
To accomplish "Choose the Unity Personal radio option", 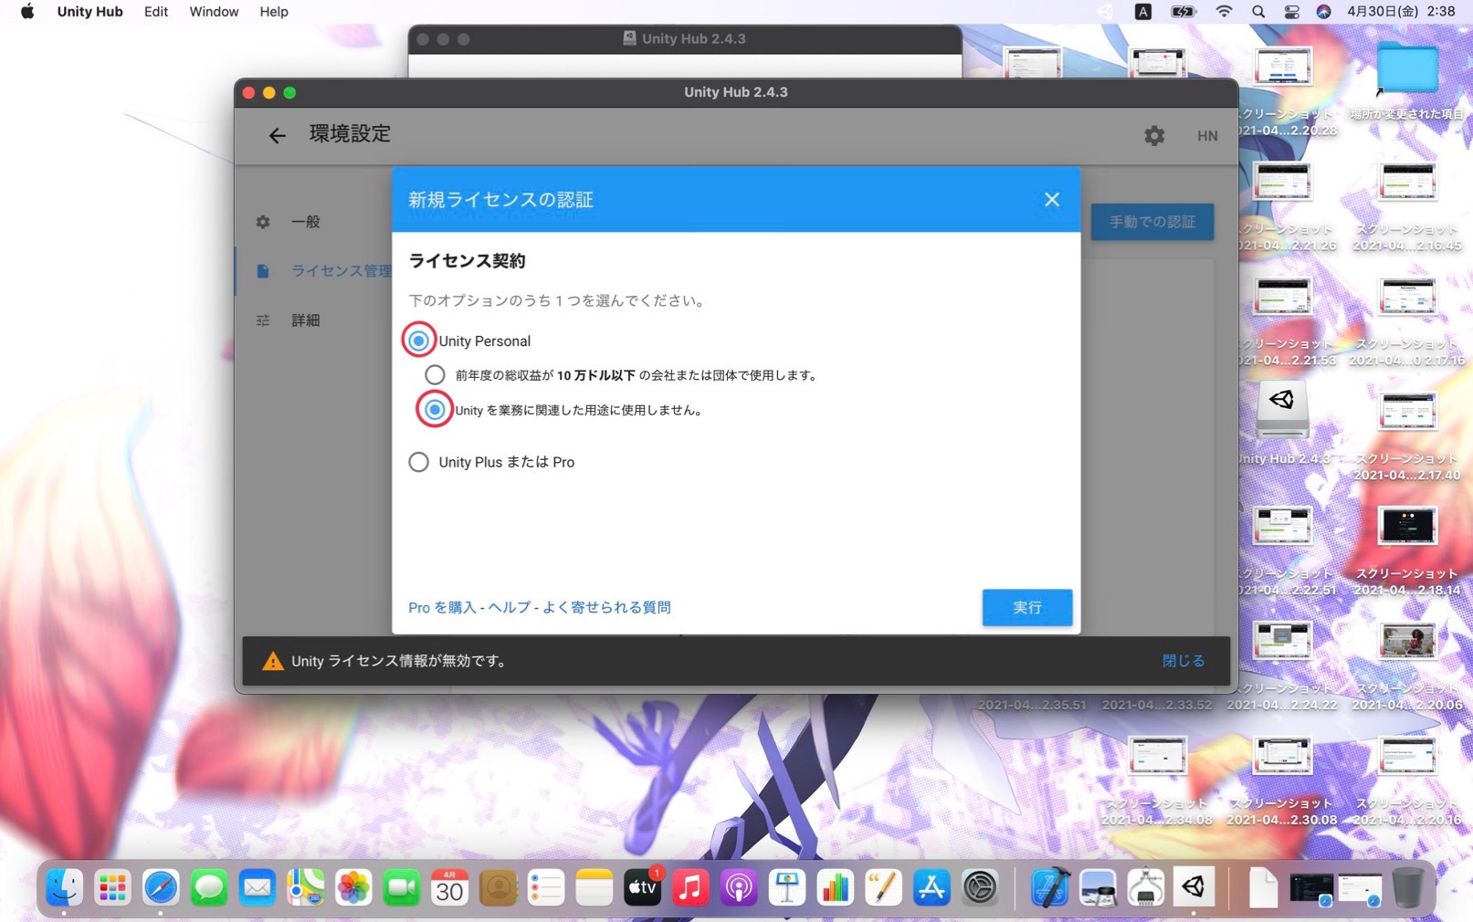I will [418, 341].
